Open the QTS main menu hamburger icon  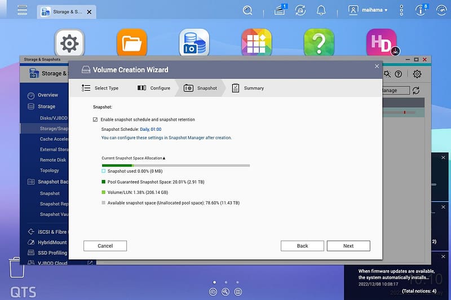[22, 10]
